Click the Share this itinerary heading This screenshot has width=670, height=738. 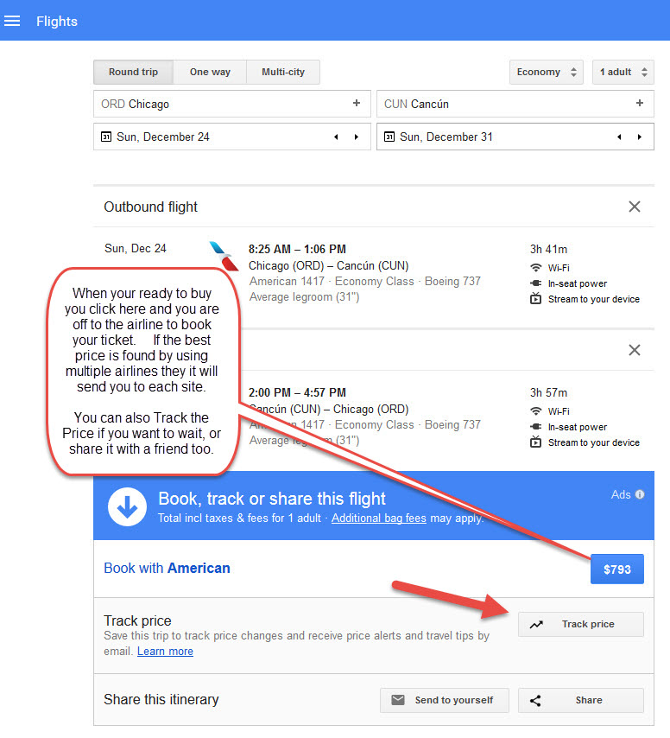tap(161, 700)
